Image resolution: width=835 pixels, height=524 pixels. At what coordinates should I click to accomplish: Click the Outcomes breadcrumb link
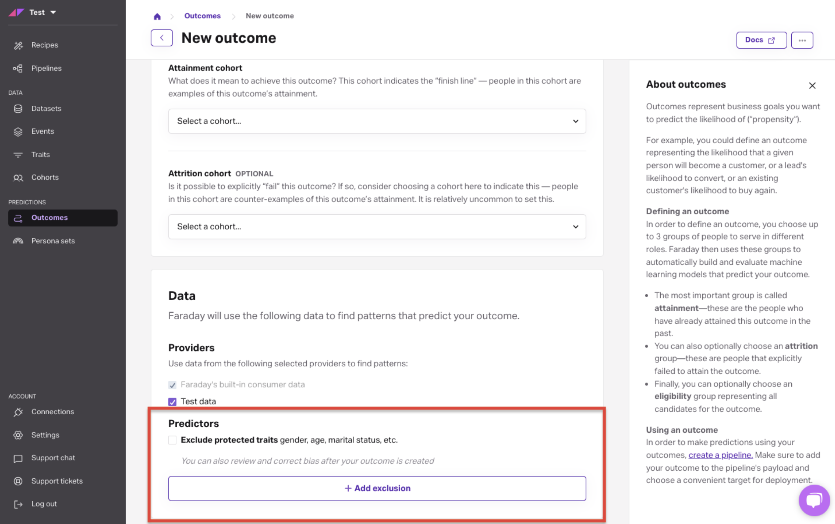[x=202, y=16]
